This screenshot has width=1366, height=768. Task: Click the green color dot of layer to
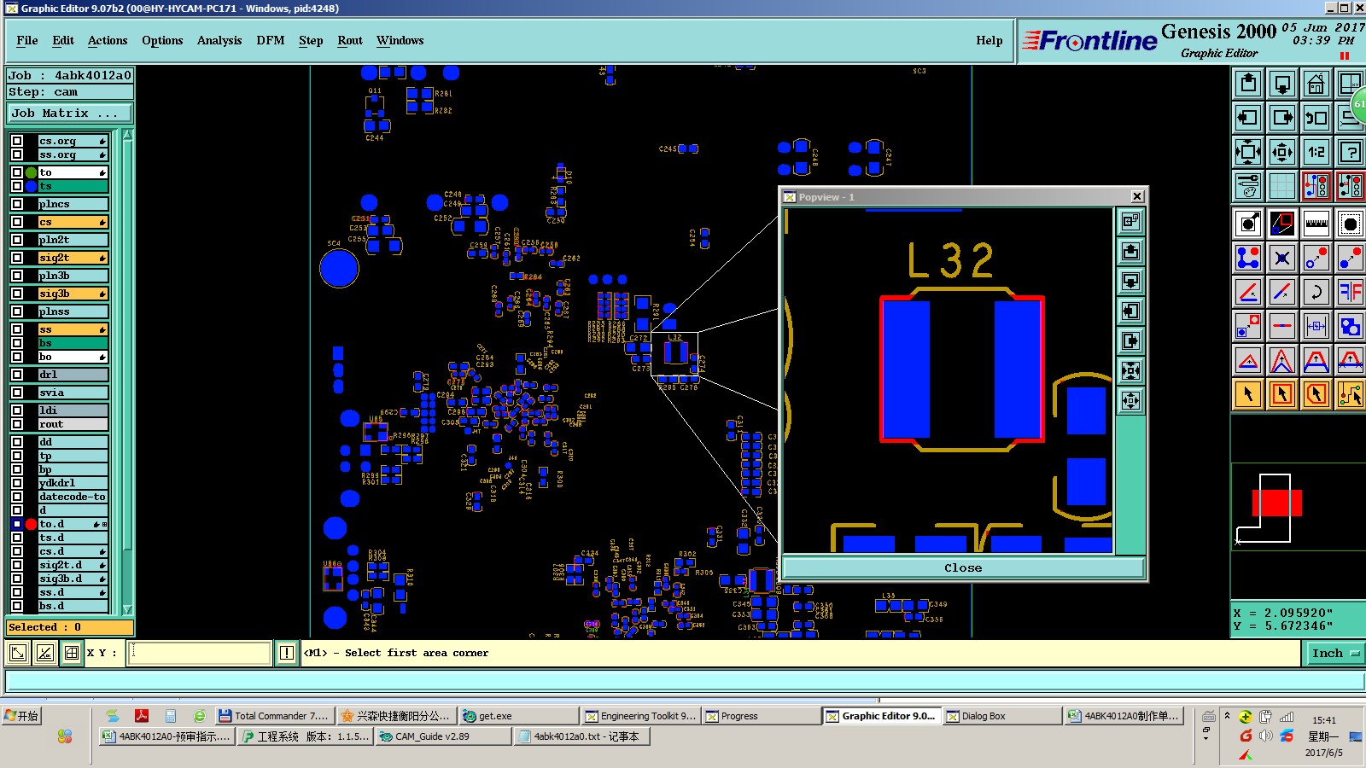[31, 172]
